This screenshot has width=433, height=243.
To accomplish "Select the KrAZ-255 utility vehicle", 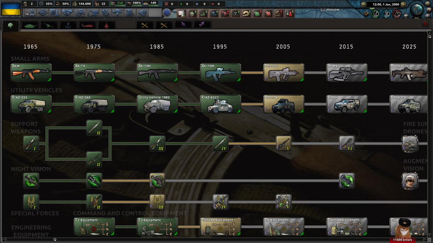I will click(31, 104).
